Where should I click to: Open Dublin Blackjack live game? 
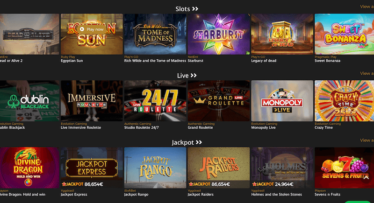pos(29,101)
